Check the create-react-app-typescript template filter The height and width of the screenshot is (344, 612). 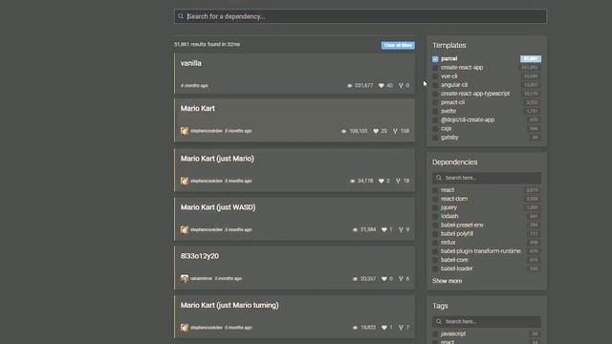[435, 94]
